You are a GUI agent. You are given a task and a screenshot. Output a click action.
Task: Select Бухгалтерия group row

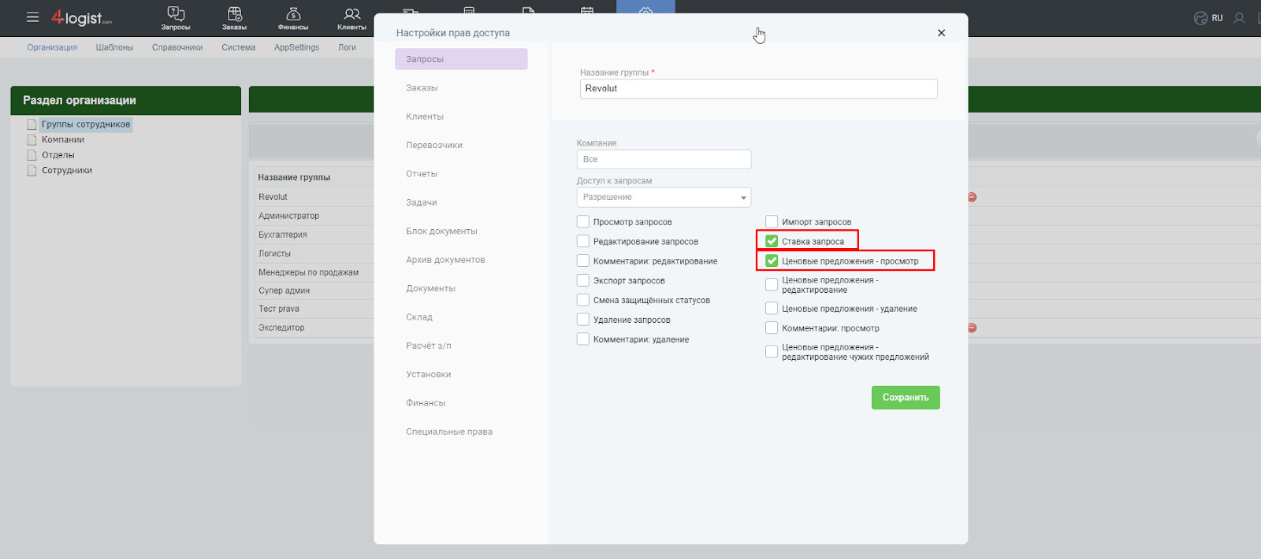point(282,235)
